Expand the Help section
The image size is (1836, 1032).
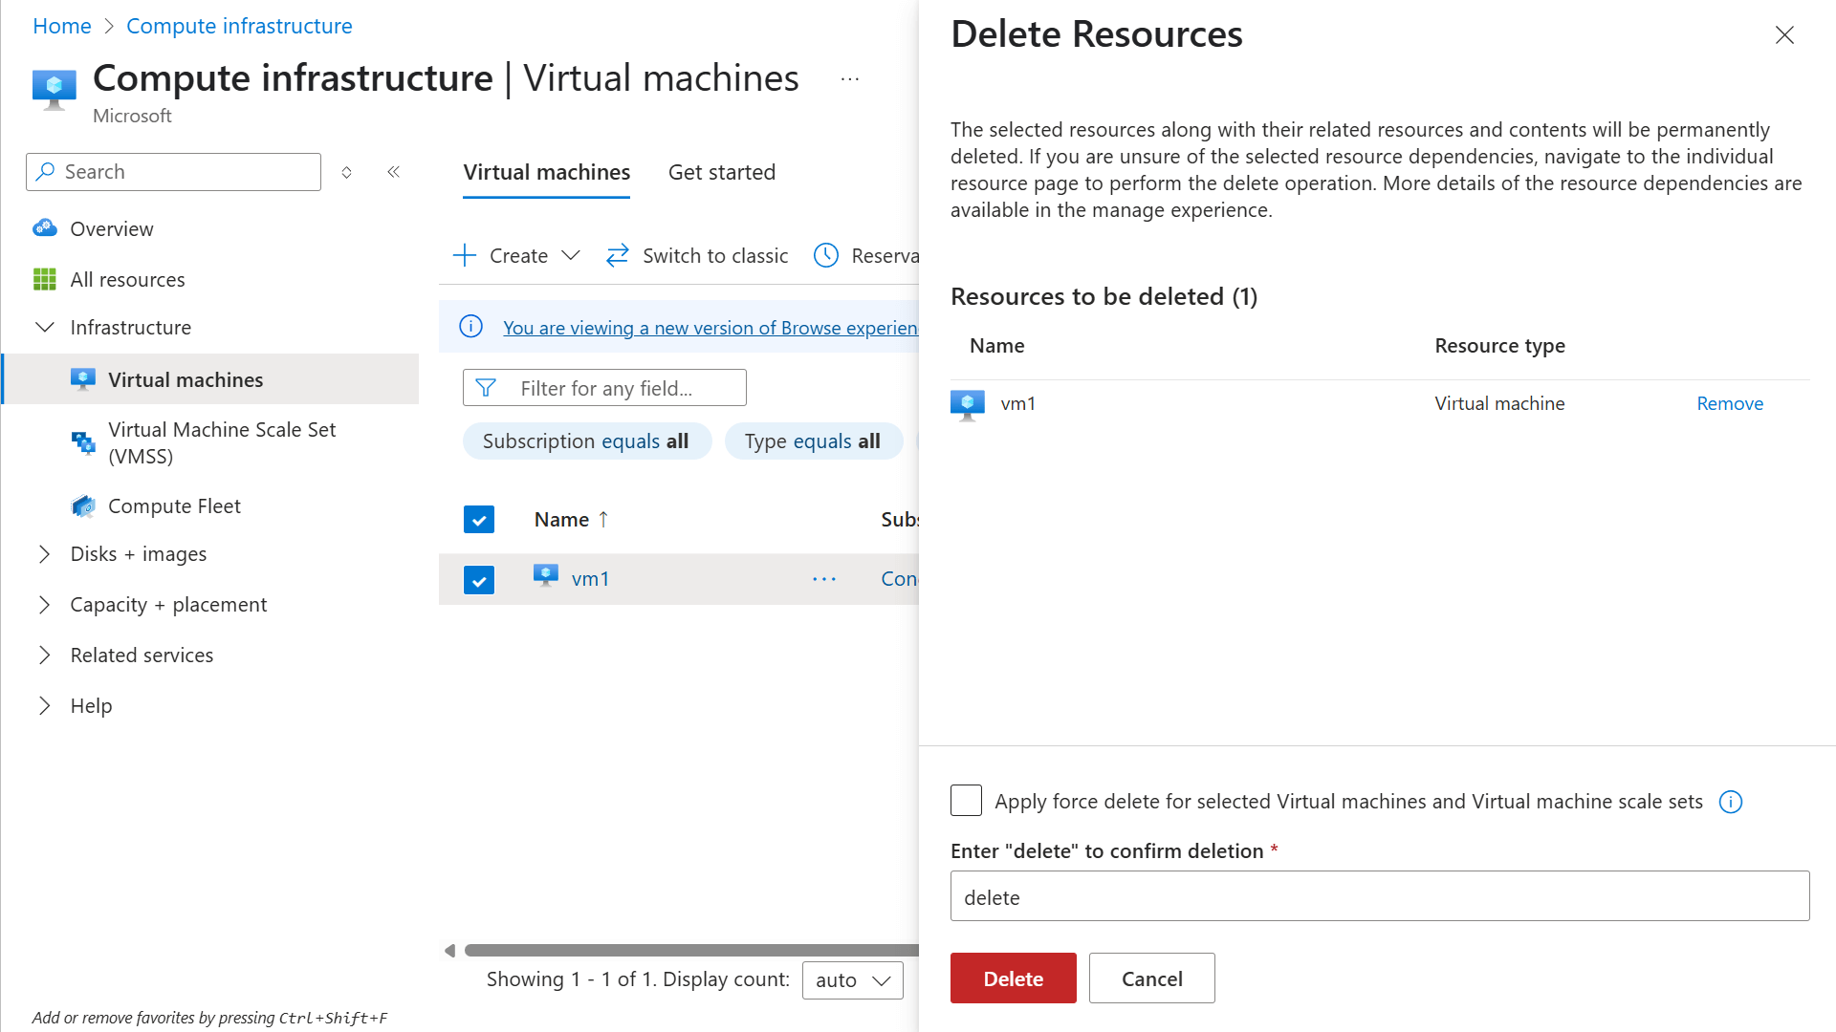coord(45,706)
